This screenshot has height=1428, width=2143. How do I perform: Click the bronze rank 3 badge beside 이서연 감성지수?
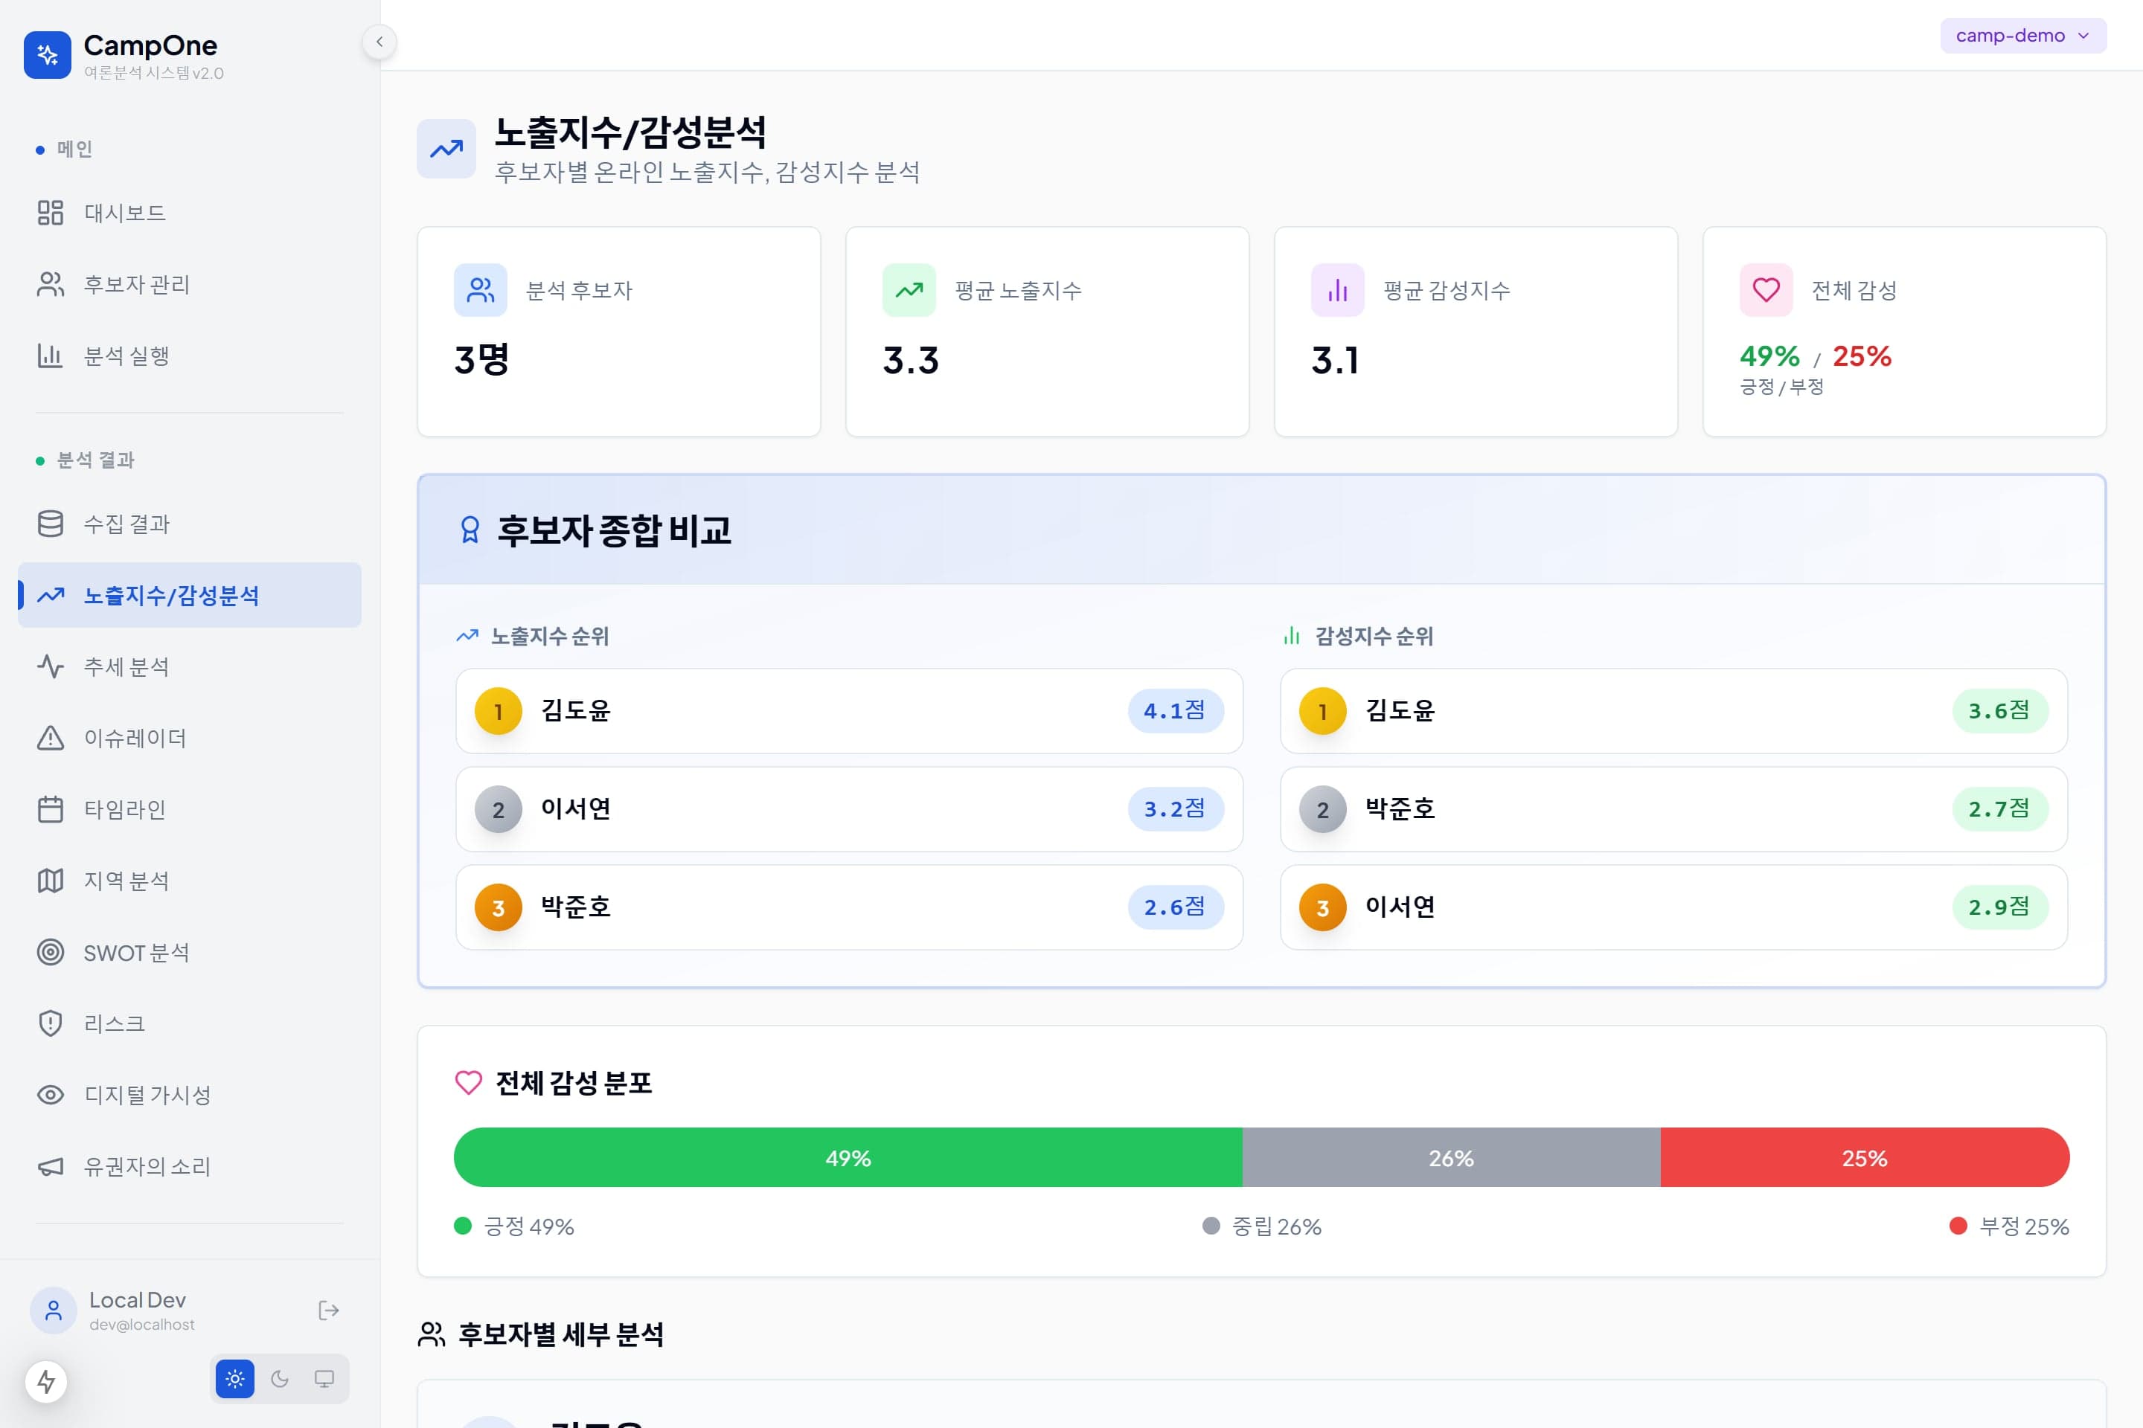[x=1323, y=907]
